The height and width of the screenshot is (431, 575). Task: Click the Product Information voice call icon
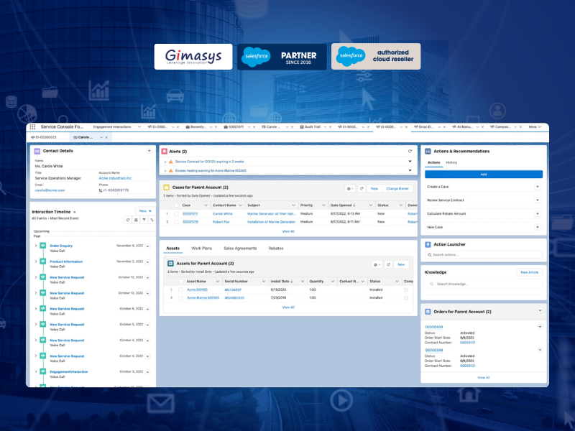click(x=43, y=261)
